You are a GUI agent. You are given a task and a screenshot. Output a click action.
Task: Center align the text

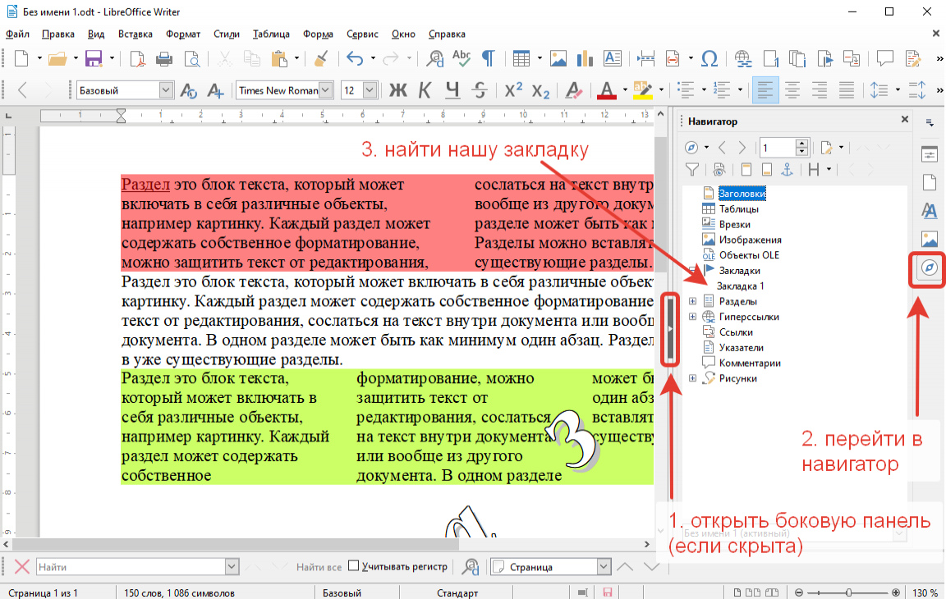(x=792, y=90)
